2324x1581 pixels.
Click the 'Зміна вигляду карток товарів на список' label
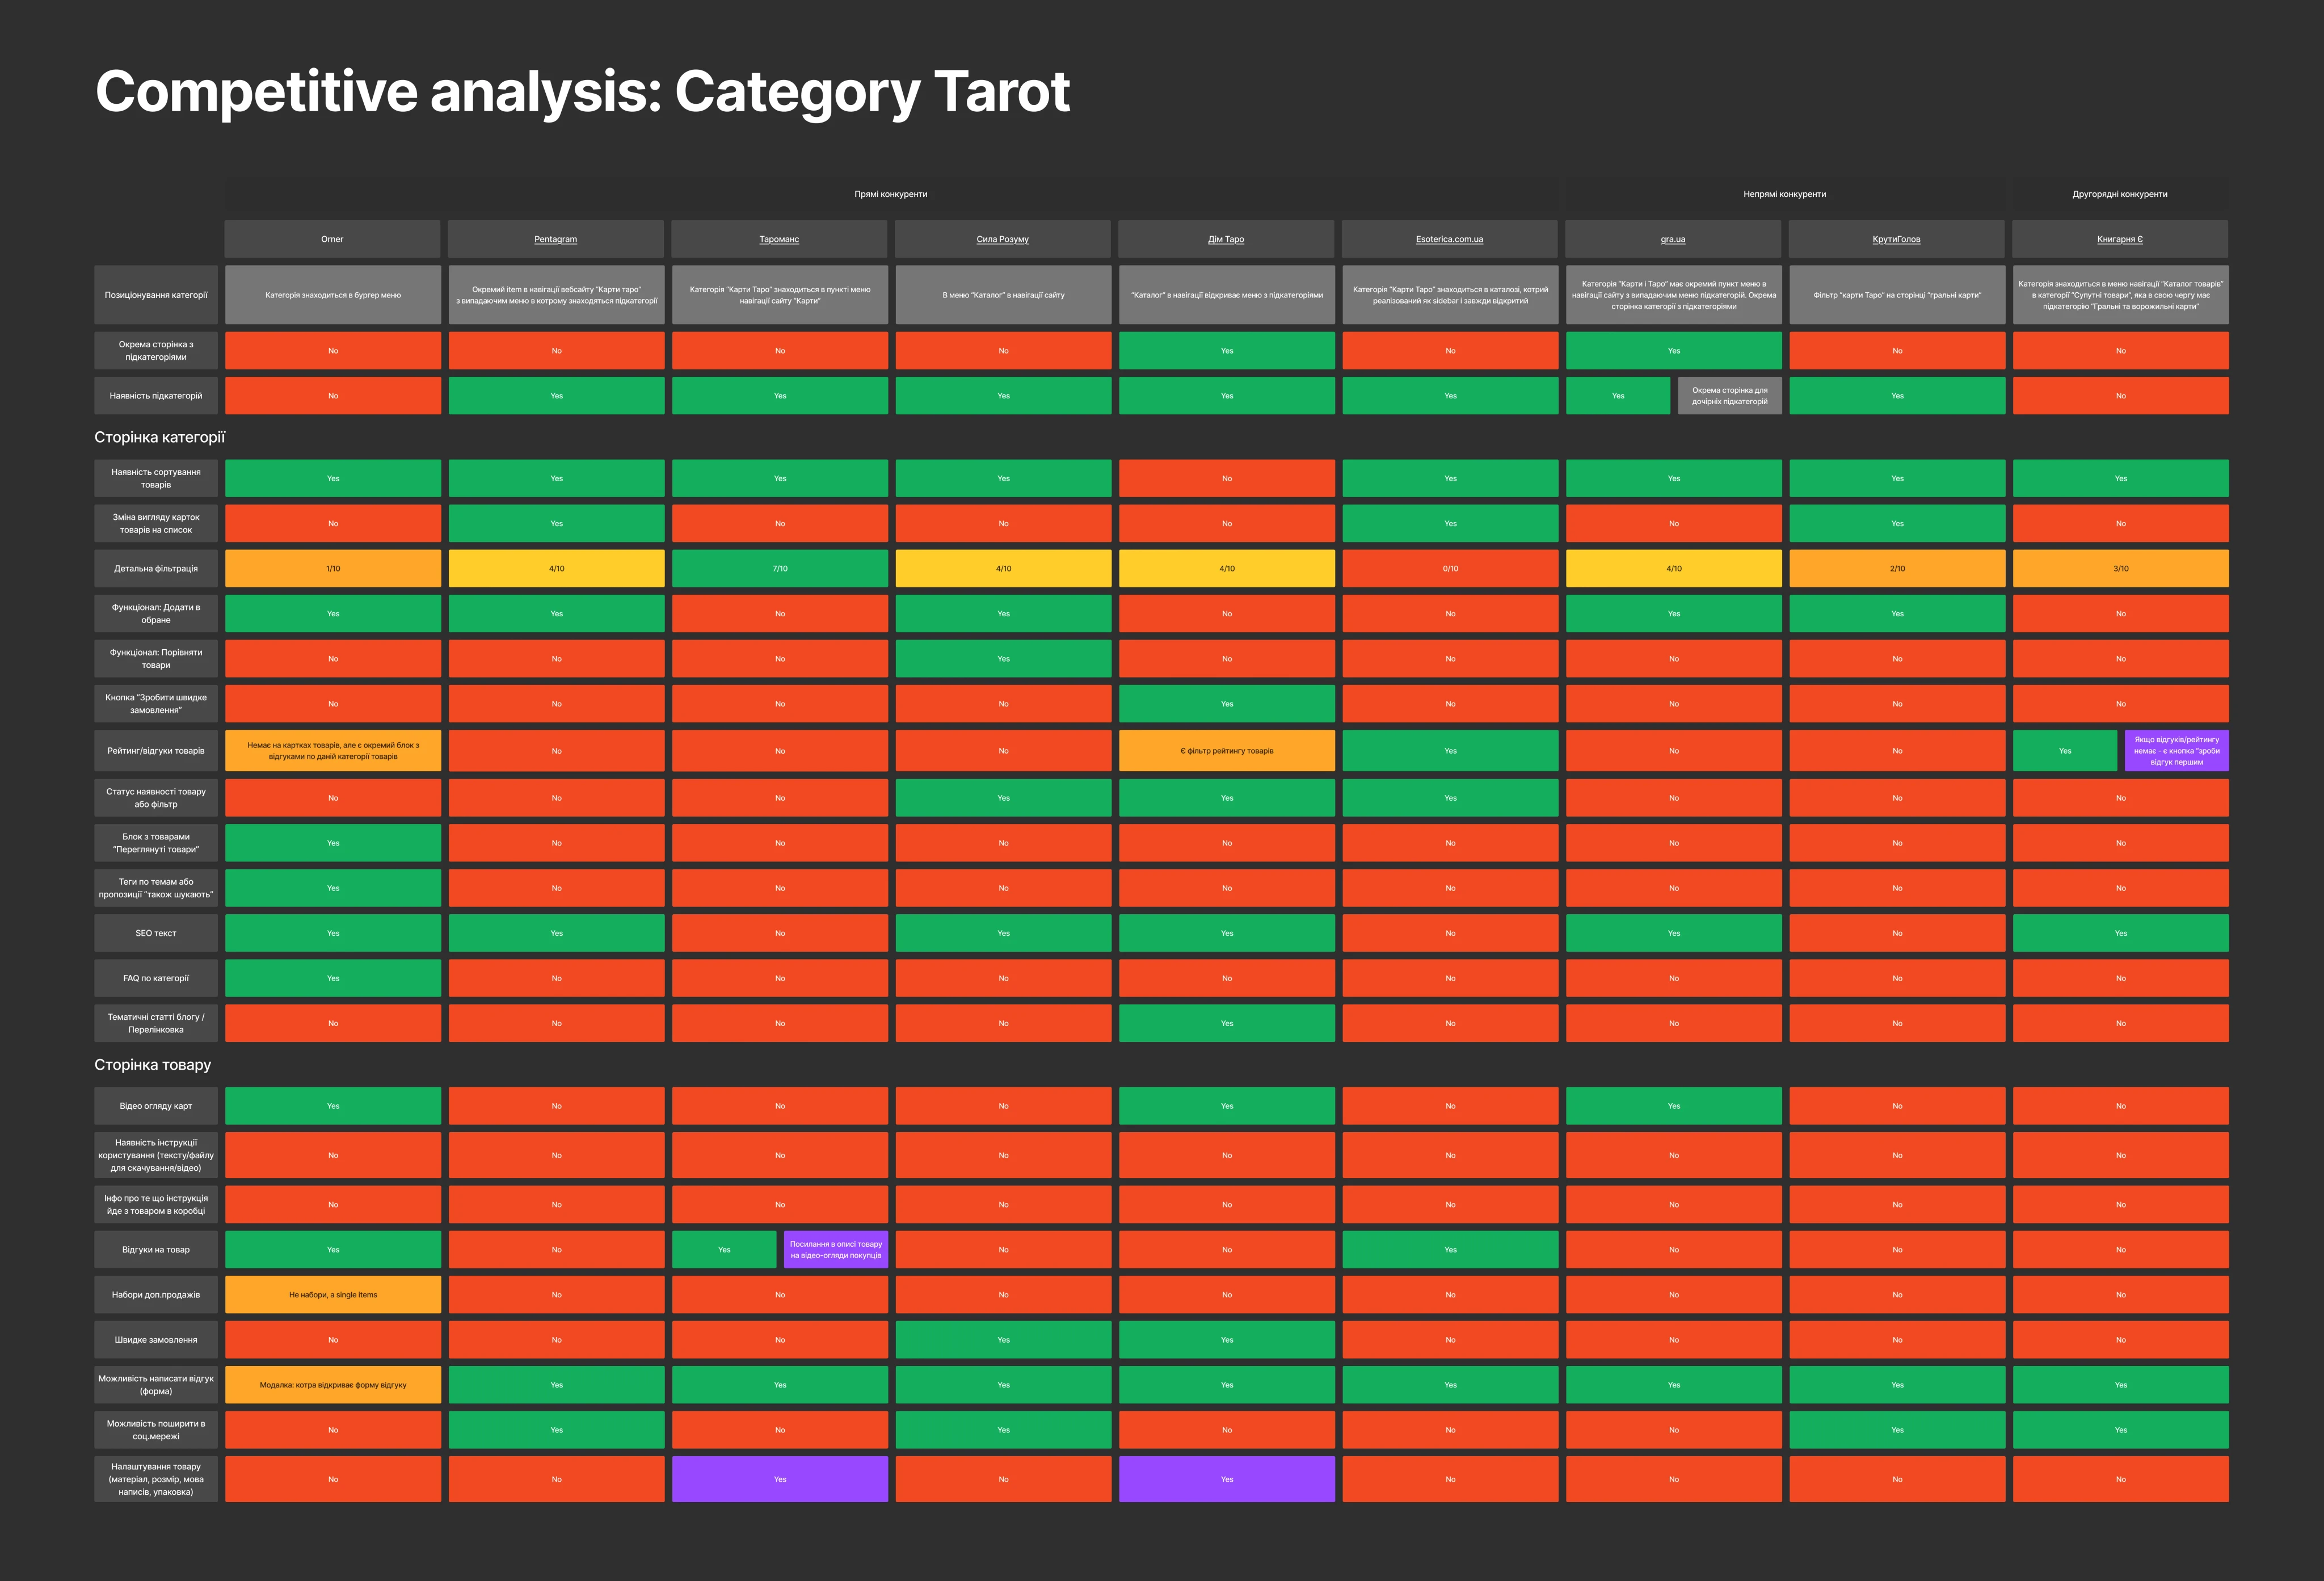156,523
